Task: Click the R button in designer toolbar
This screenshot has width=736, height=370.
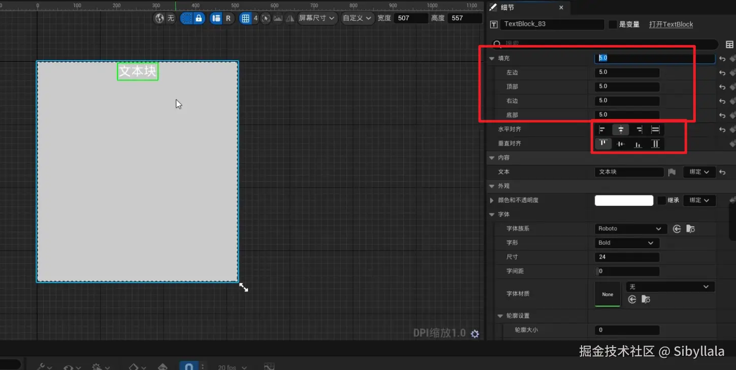Action: (228, 18)
